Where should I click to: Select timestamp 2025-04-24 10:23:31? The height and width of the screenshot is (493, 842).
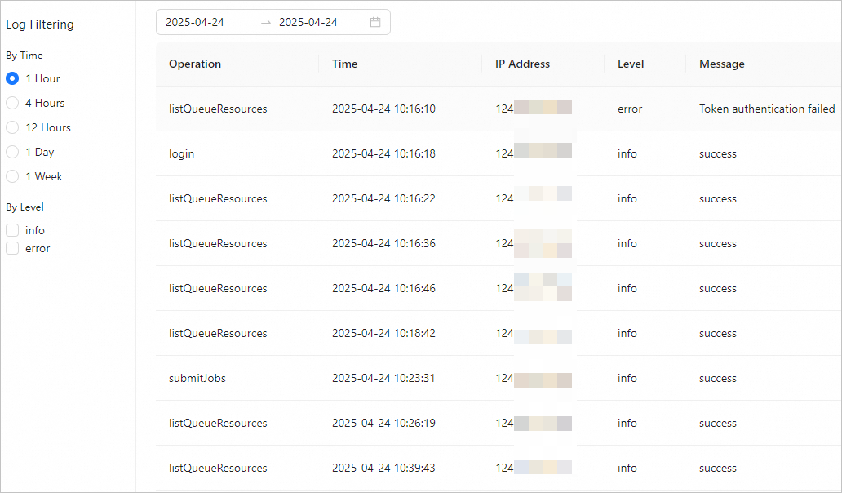coord(384,378)
